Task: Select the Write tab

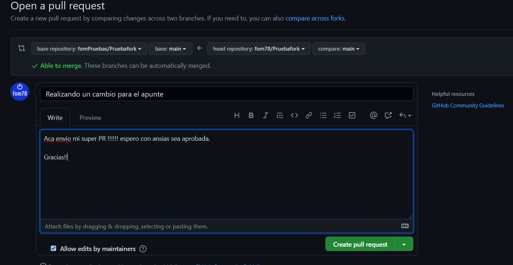Action: (55, 117)
